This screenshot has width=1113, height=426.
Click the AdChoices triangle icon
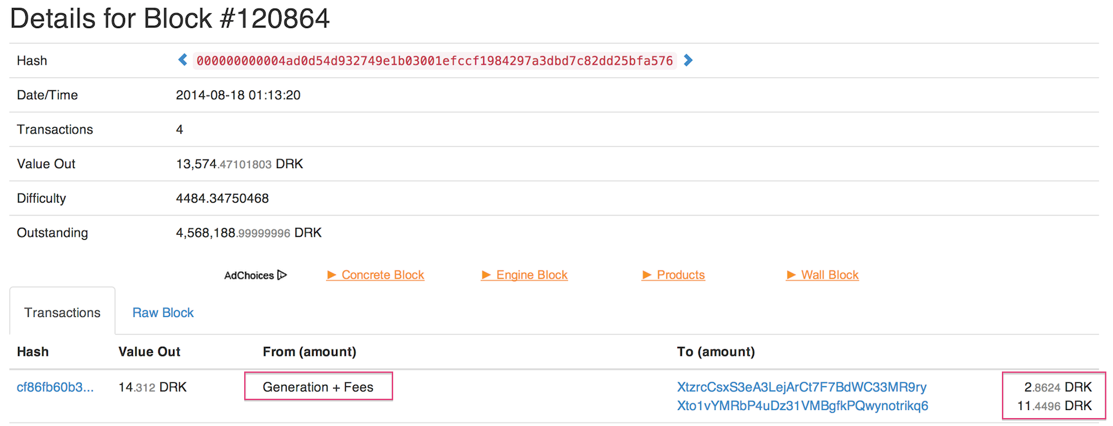pyautogui.click(x=282, y=275)
